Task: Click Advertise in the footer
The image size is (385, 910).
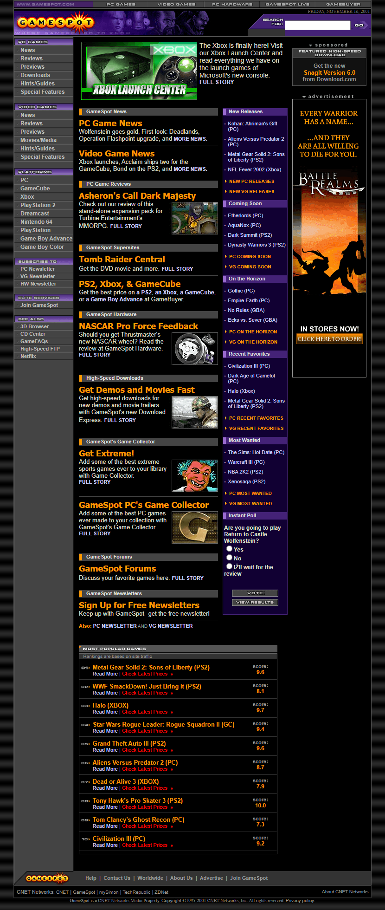Action: (x=212, y=878)
